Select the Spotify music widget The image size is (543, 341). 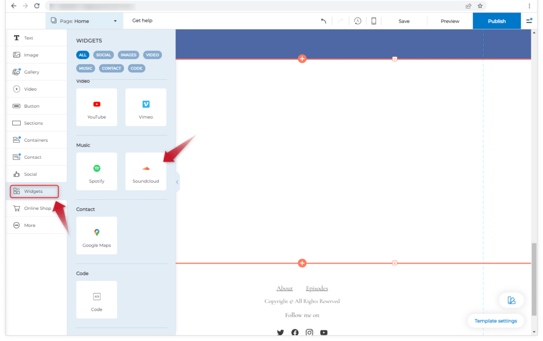[x=97, y=172]
